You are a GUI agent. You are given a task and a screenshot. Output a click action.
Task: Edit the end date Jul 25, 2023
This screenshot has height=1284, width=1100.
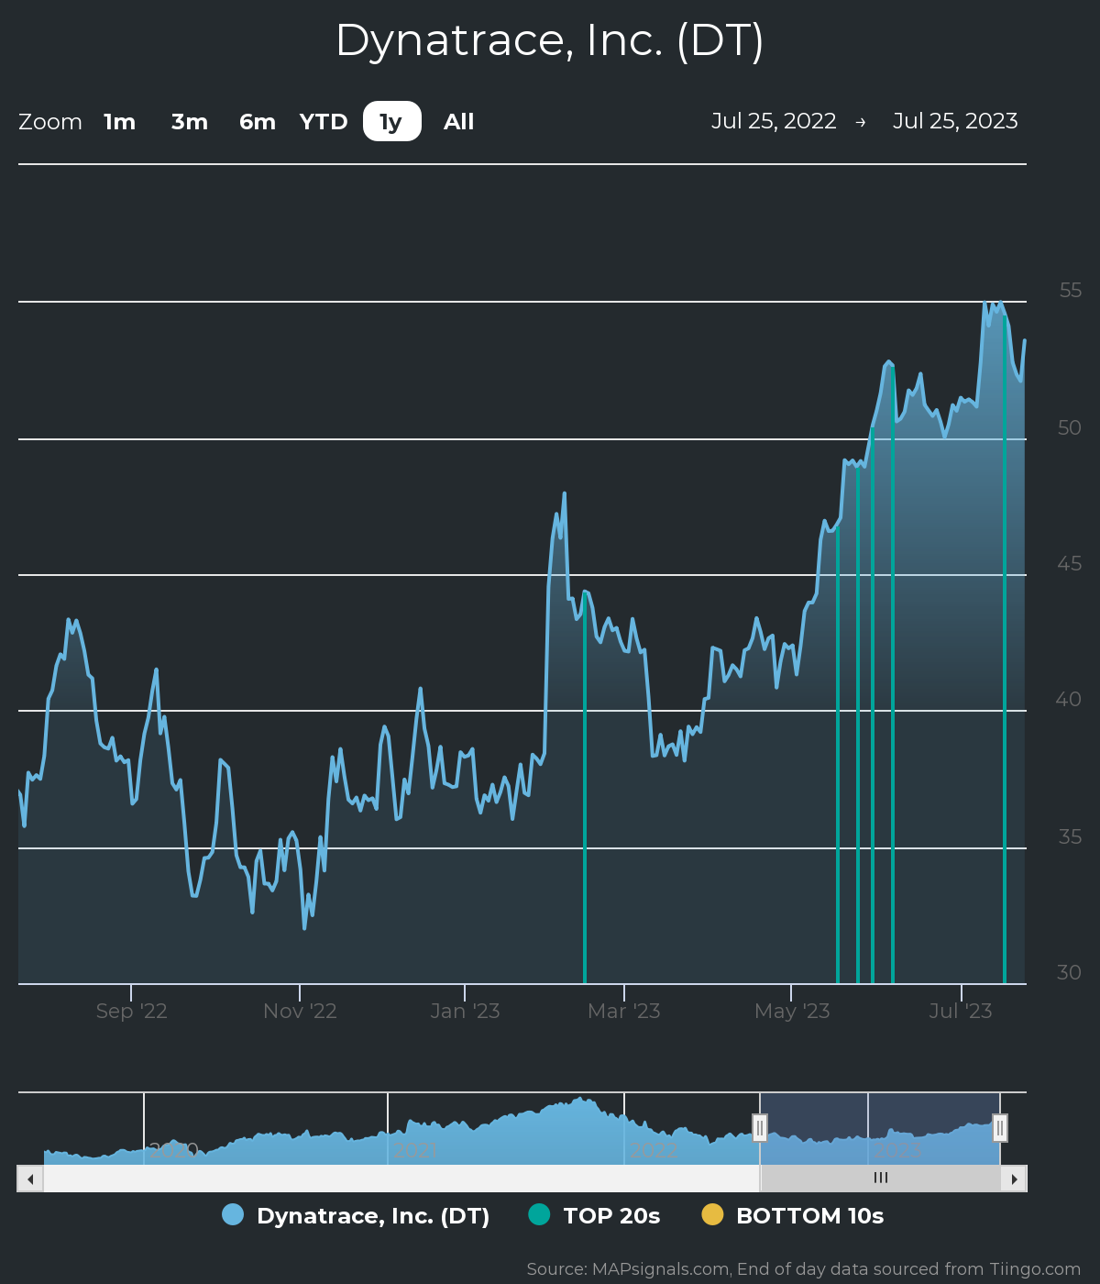coord(955,121)
